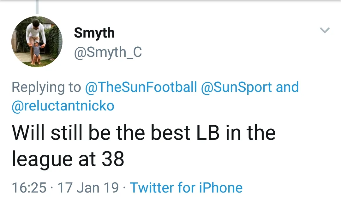Go to @reluctantnicko's profile
Screen dimensions: 341x202
[63, 106]
